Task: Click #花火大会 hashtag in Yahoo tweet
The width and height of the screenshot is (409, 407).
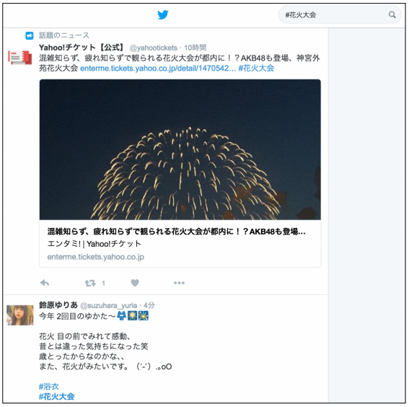Action: coord(256,68)
